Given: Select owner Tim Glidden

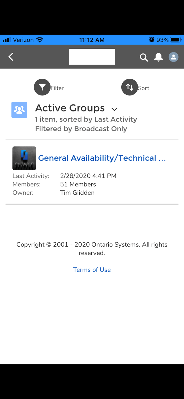Looking at the screenshot, I should coord(77,193).
